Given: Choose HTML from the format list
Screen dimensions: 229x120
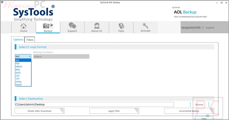Looking at the screenshot, I should pos(23,82).
